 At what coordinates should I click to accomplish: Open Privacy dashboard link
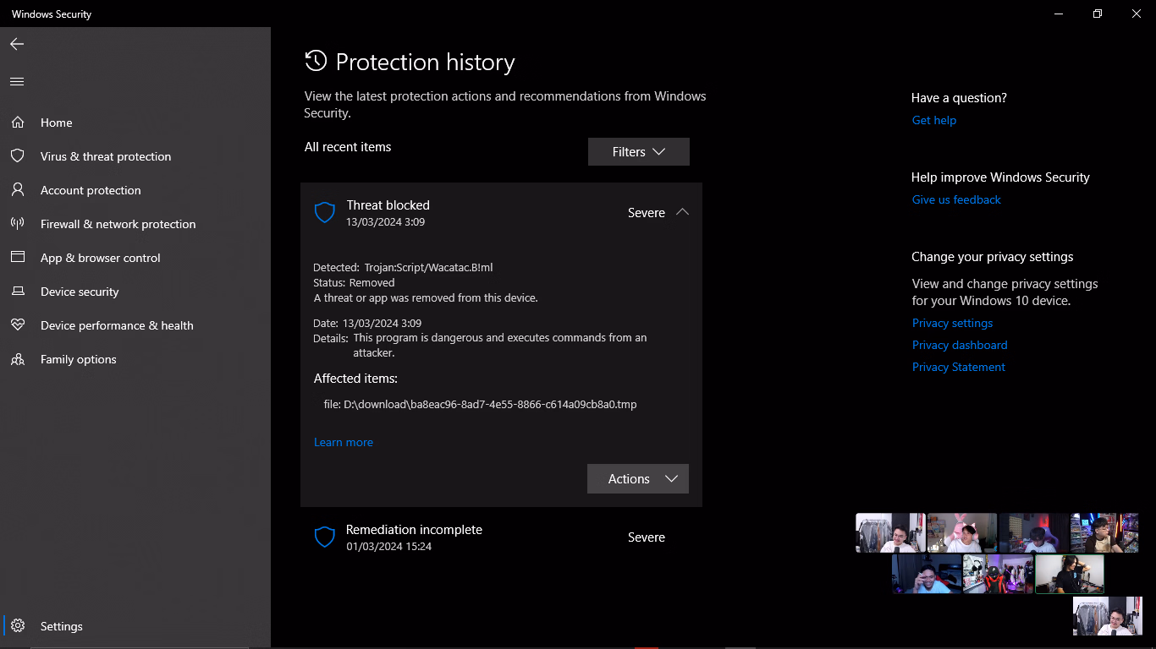pyautogui.click(x=960, y=345)
